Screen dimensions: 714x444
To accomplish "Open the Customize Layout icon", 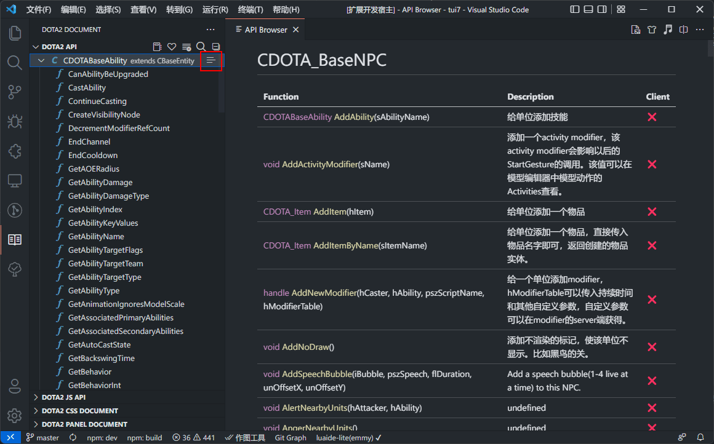I will pyautogui.click(x=621, y=9).
